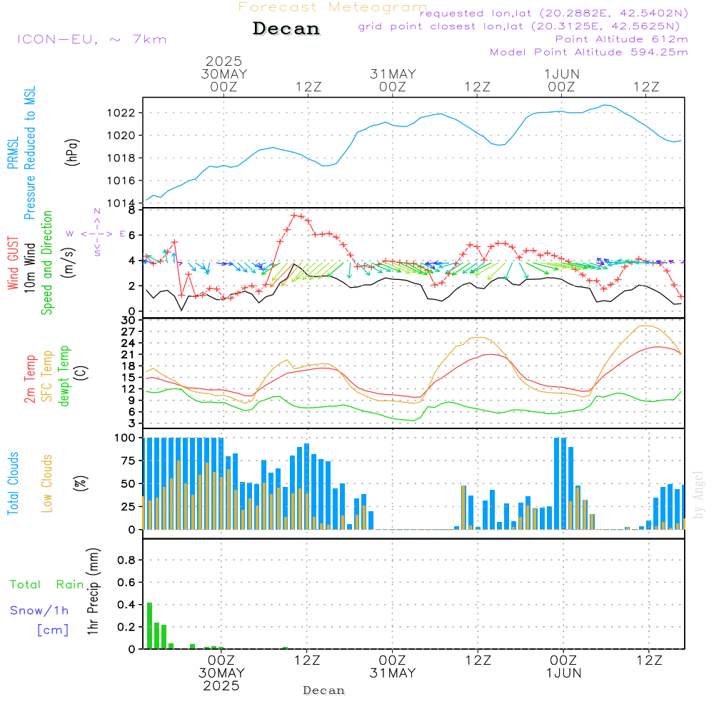The image size is (714, 714).
Task: Click the '1022' pressure axis value
Action: 121,113
